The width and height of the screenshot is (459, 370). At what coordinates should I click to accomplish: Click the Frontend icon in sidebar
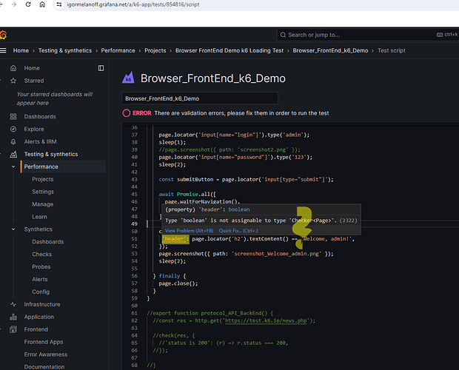pos(13,329)
